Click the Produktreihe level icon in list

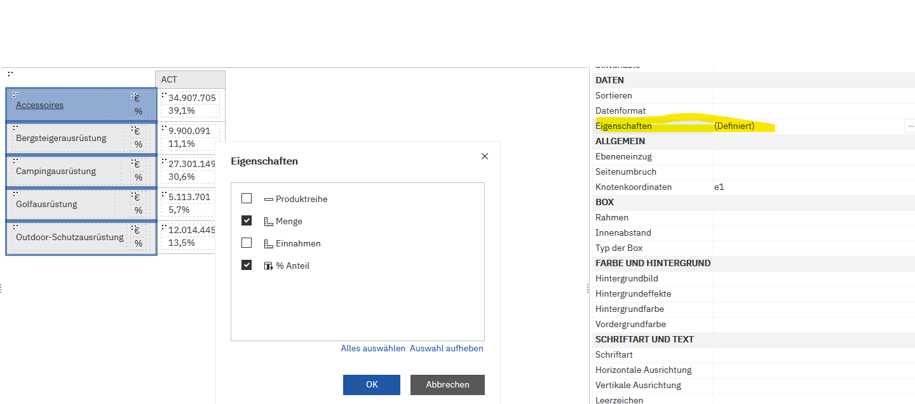click(x=268, y=199)
